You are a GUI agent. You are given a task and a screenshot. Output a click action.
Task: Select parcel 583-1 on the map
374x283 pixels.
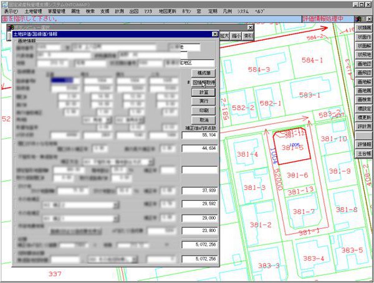(x=310, y=95)
